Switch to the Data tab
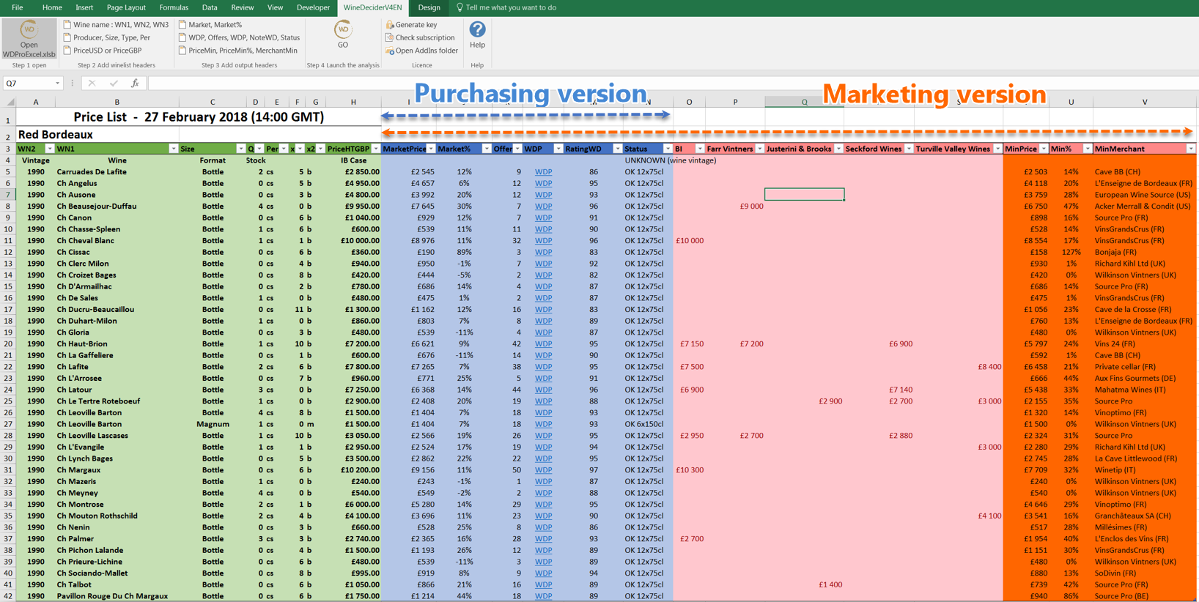 210,7
